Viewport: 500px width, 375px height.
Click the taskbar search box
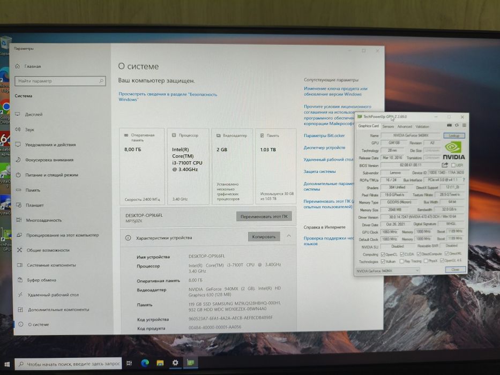(68, 364)
